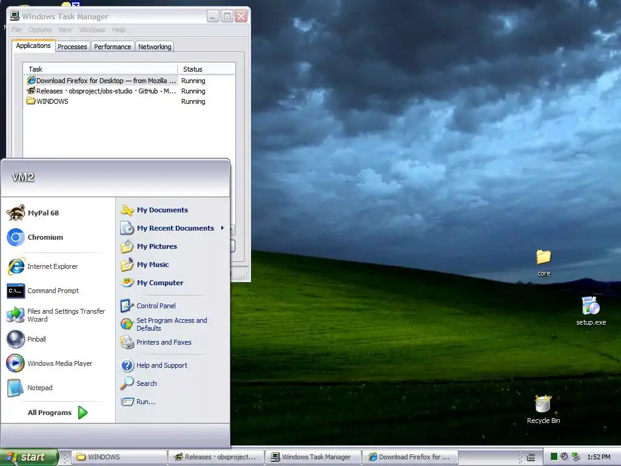This screenshot has width=621, height=466.
Task: Open My Pictures folder
Action: point(149,246)
